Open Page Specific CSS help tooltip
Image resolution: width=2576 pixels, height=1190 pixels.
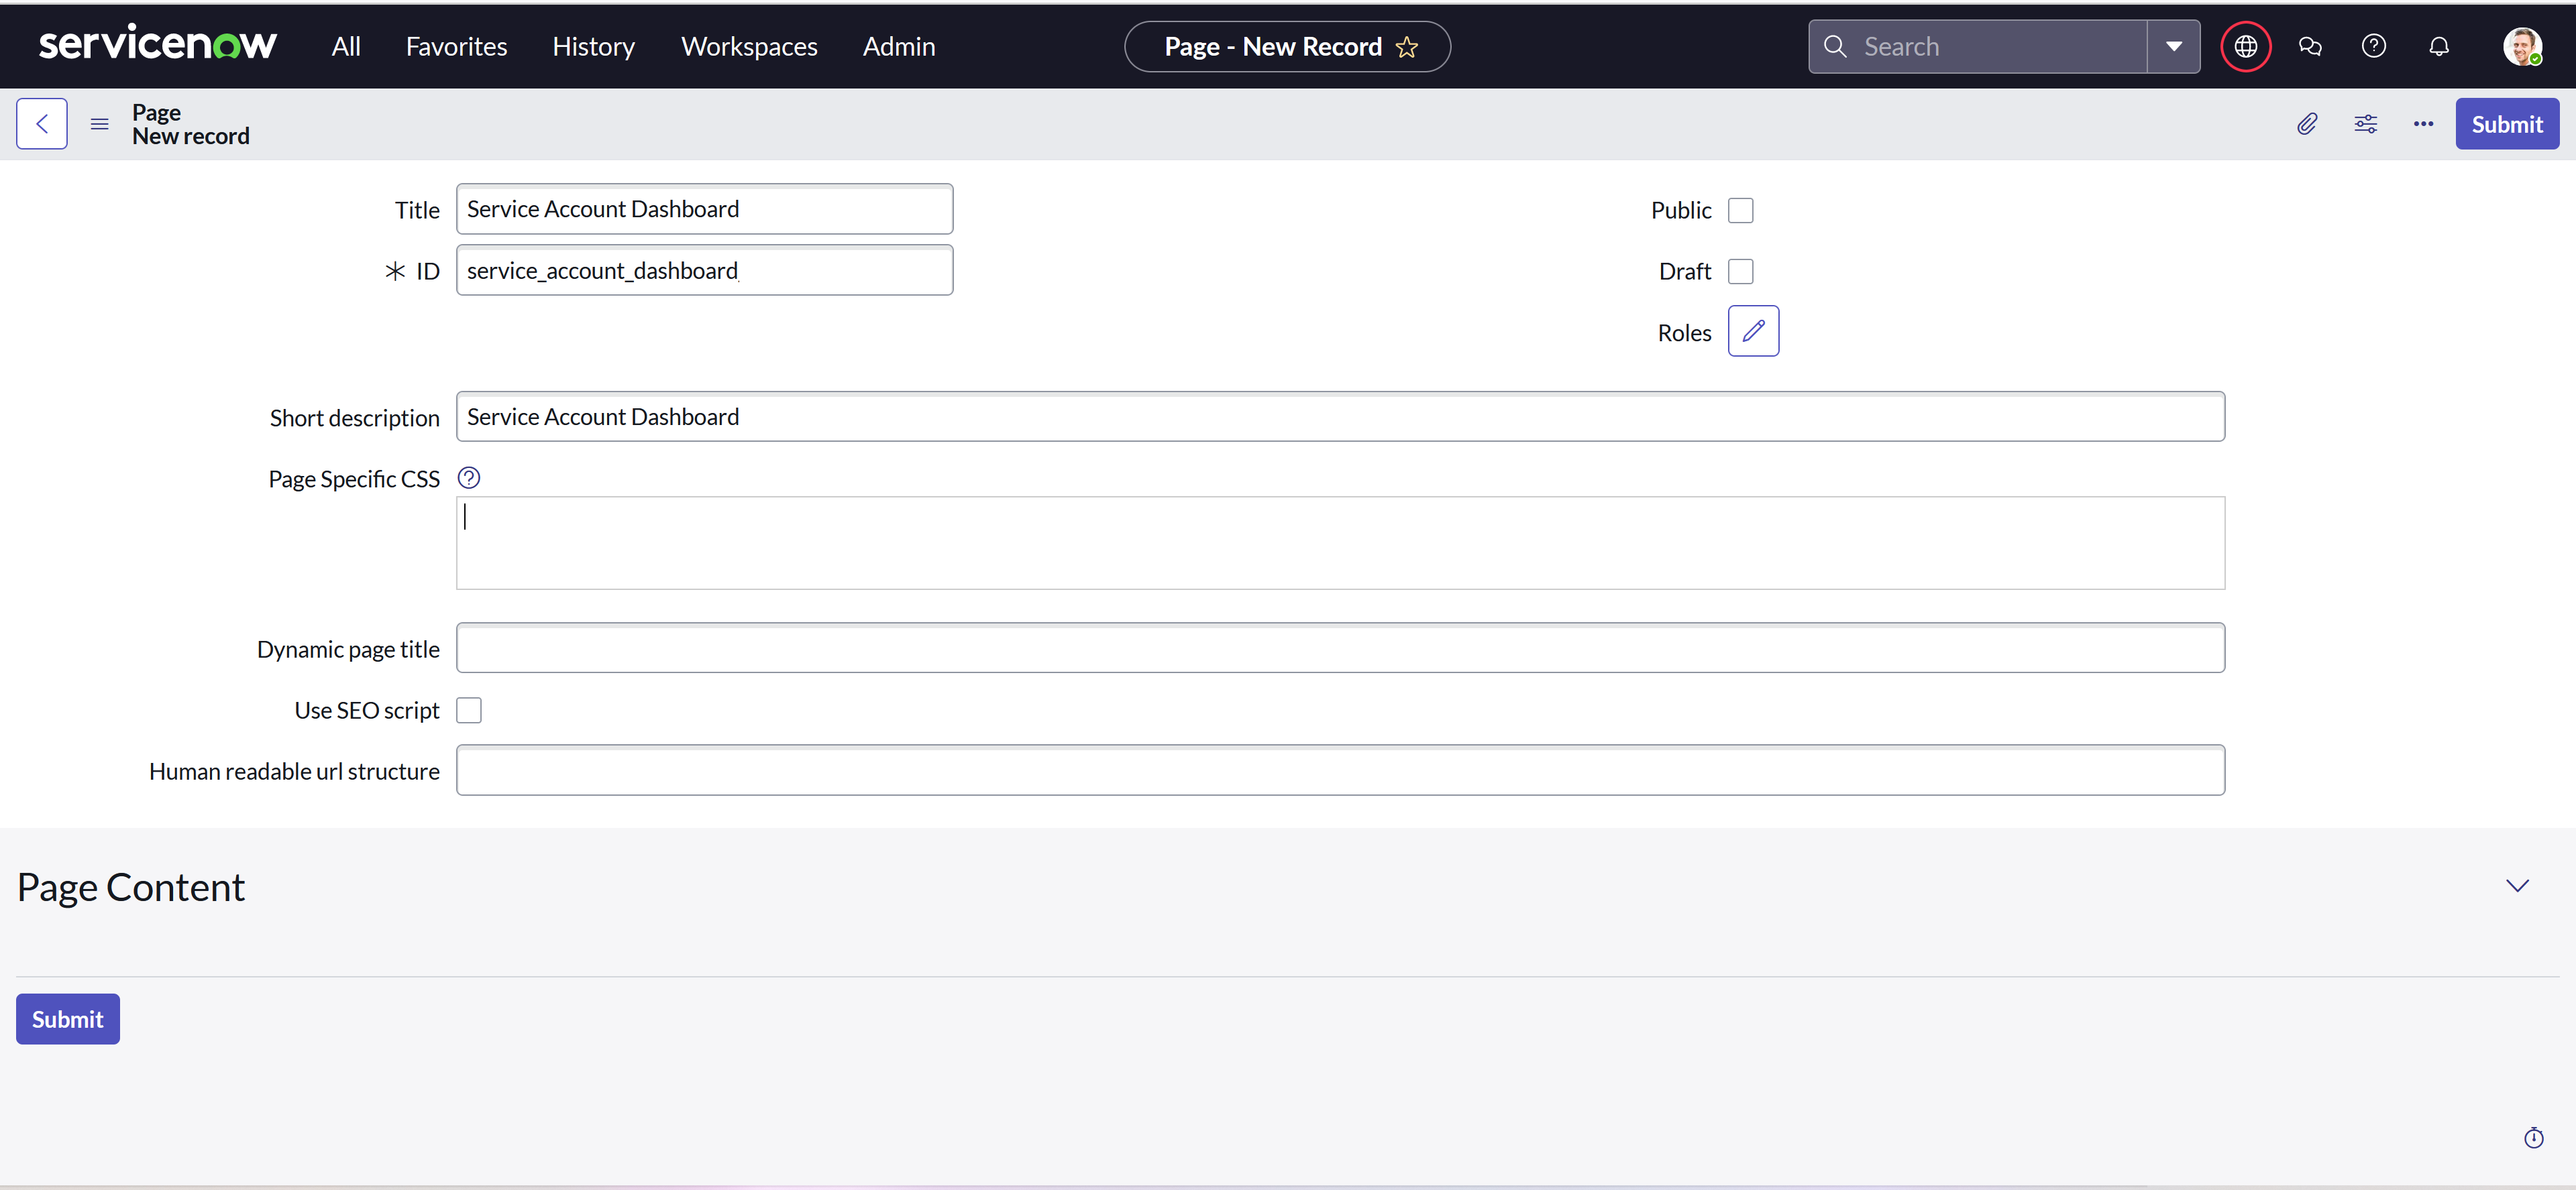[469, 477]
